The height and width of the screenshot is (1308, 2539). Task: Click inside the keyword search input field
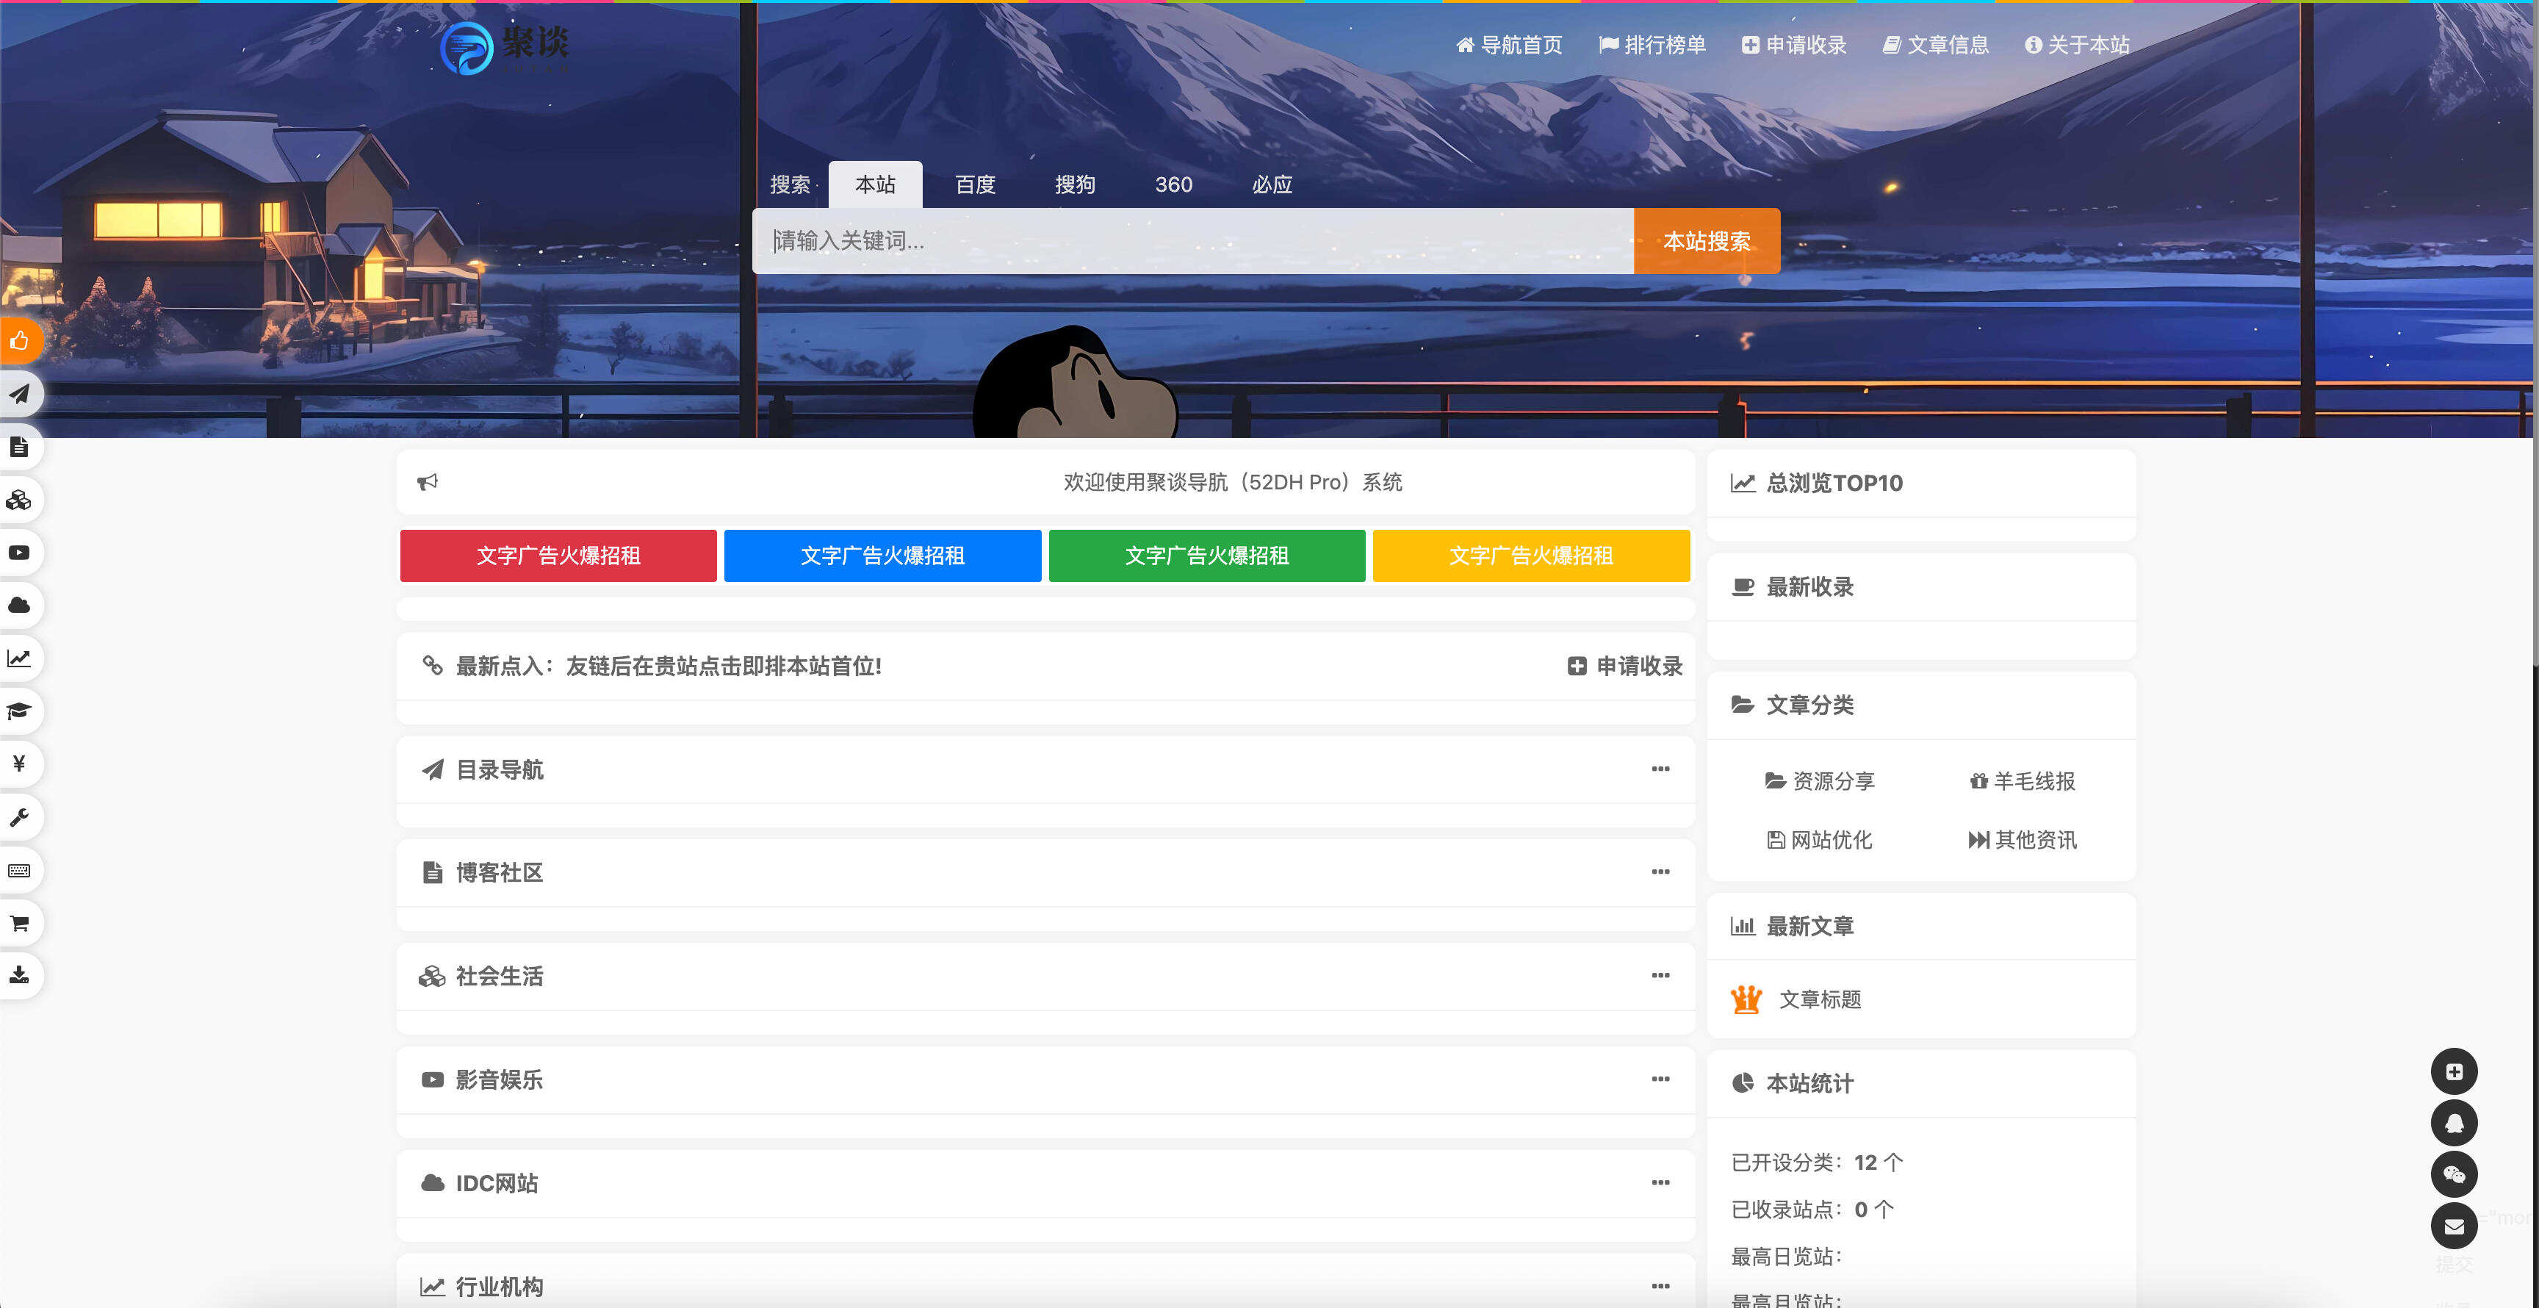click(x=1183, y=240)
